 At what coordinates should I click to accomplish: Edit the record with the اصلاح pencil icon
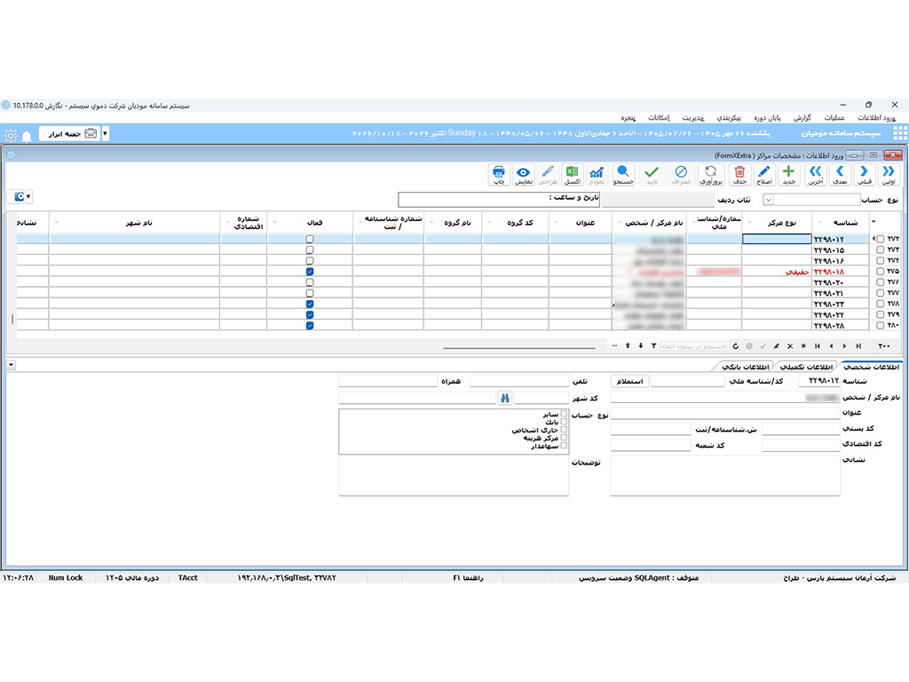click(x=764, y=175)
